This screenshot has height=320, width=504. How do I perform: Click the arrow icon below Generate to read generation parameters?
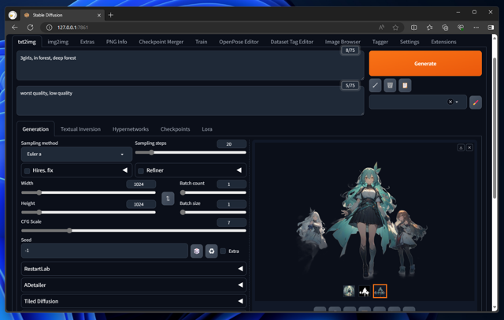click(x=375, y=86)
